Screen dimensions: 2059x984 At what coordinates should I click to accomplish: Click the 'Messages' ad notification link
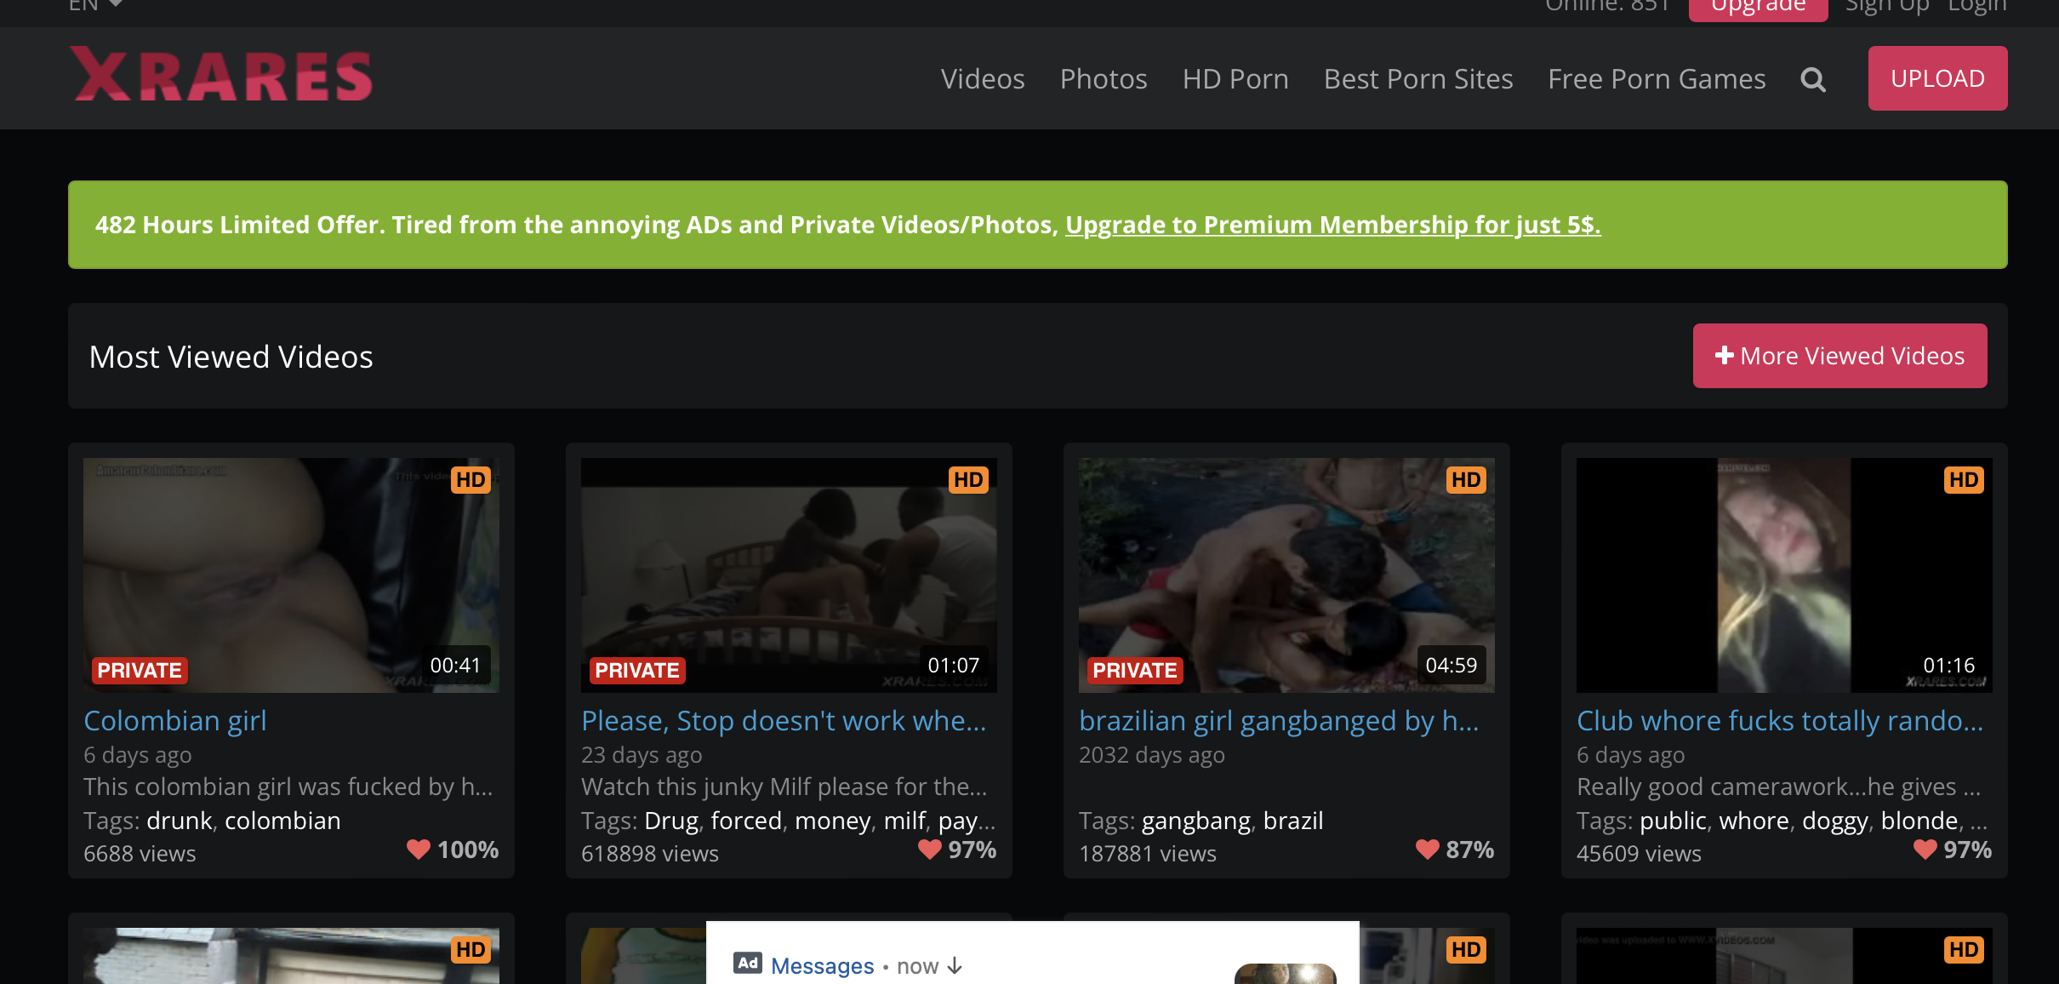[x=822, y=966]
